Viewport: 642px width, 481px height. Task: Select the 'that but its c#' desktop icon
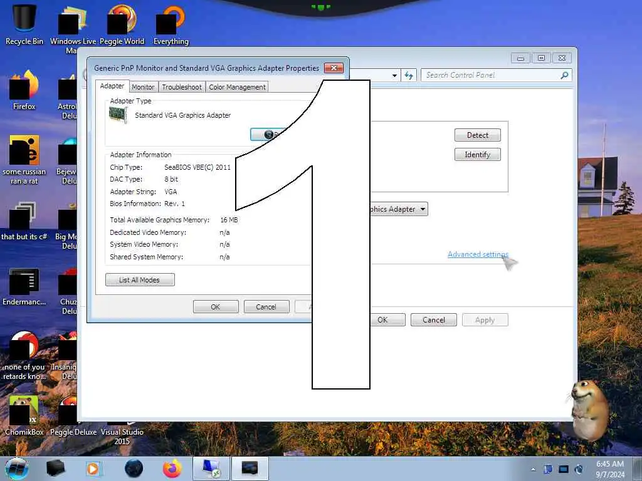(24, 221)
